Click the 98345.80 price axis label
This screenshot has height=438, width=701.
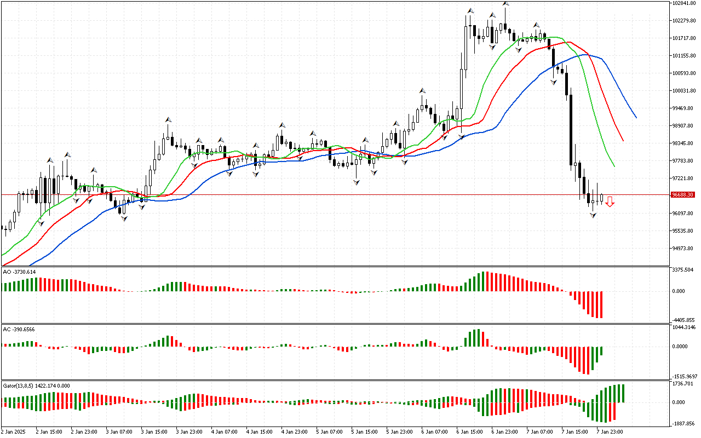coord(682,143)
